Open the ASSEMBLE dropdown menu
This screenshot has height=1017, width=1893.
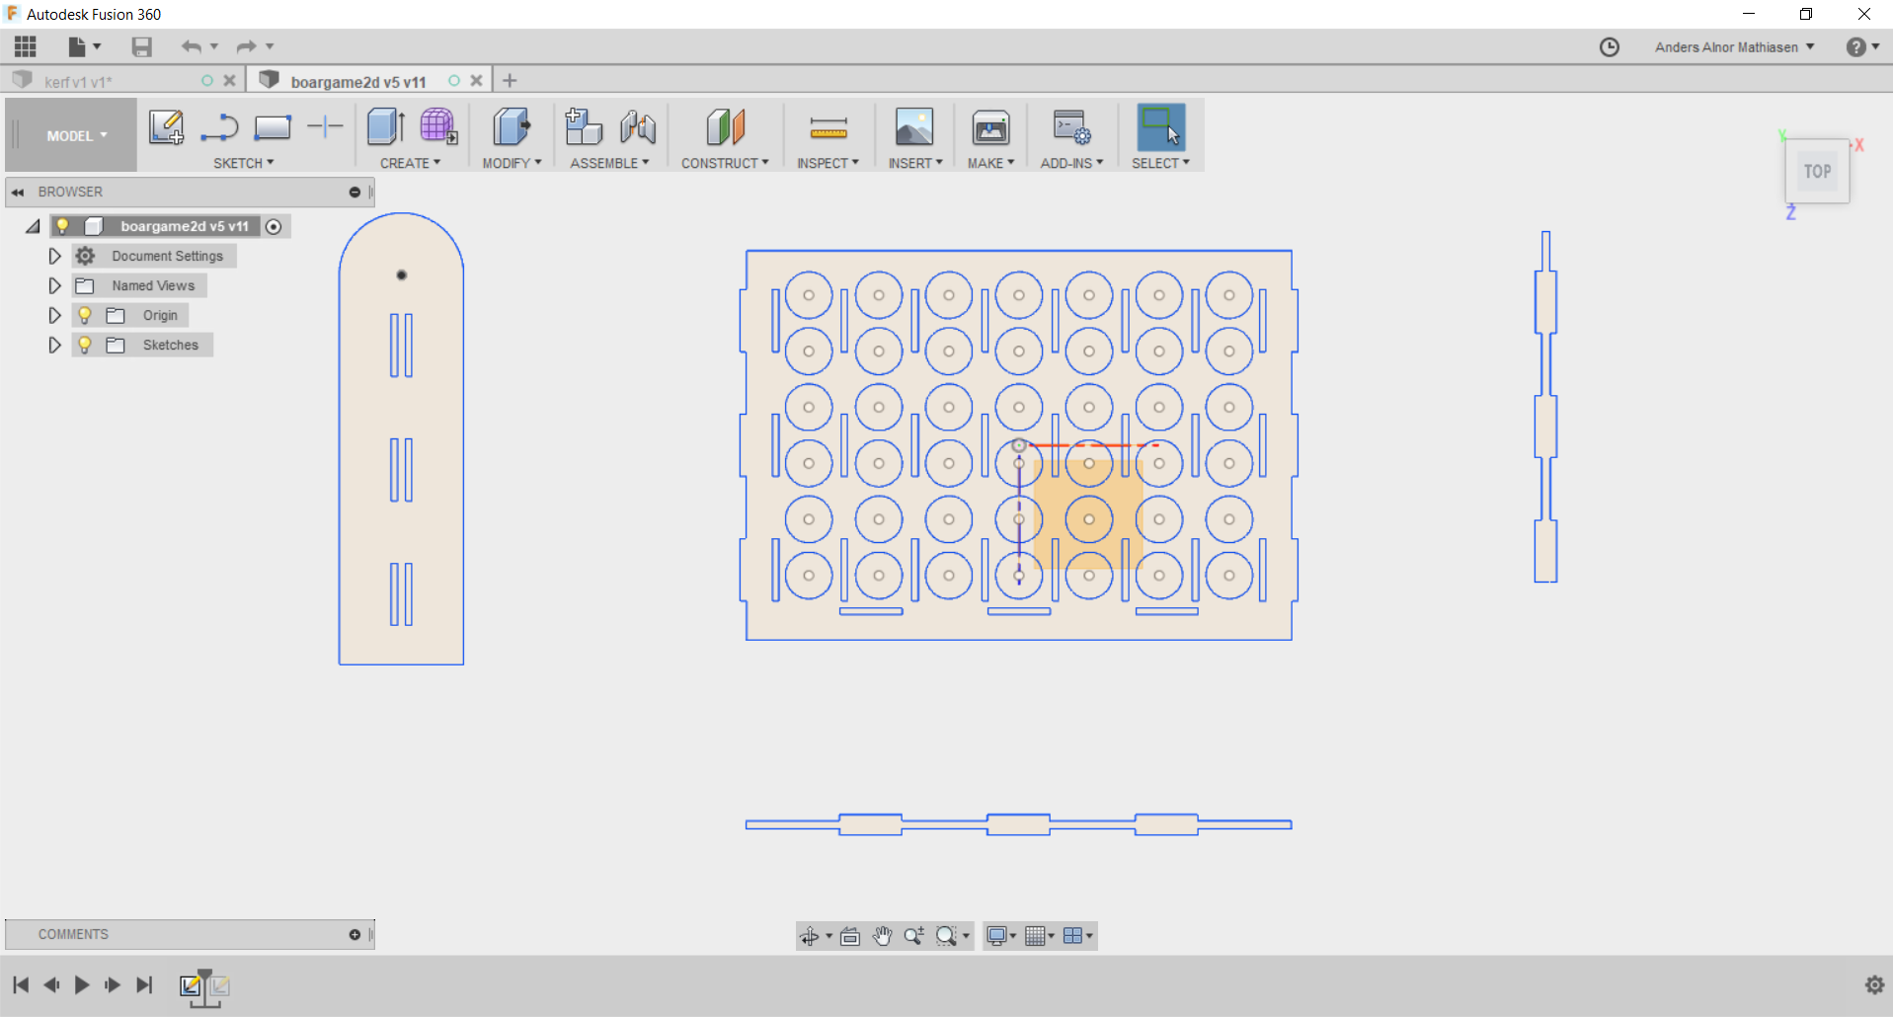coord(609,163)
